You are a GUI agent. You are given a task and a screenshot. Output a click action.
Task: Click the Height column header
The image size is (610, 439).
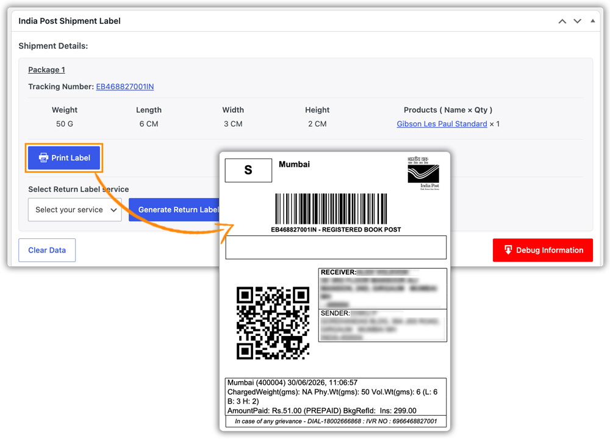click(317, 110)
